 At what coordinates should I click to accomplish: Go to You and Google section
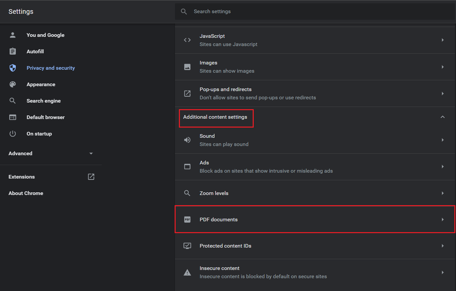[x=45, y=35]
